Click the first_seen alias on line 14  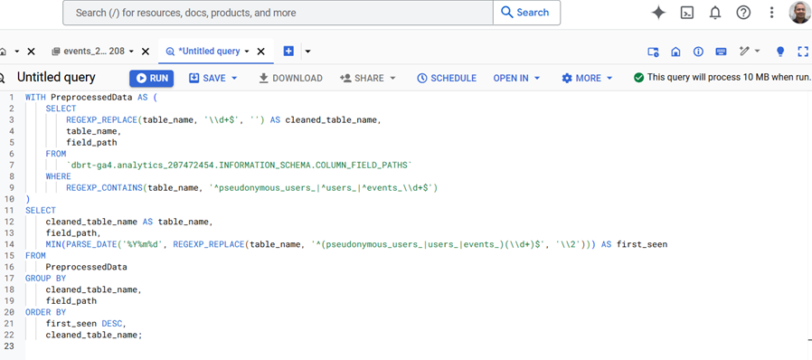[642, 244]
